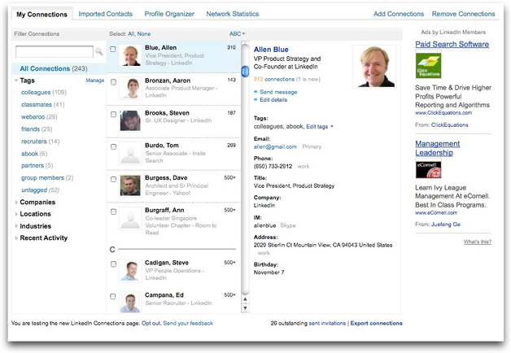This screenshot has width=511, height=353.
Task: Expand the Companies filter
Action: [16, 203]
